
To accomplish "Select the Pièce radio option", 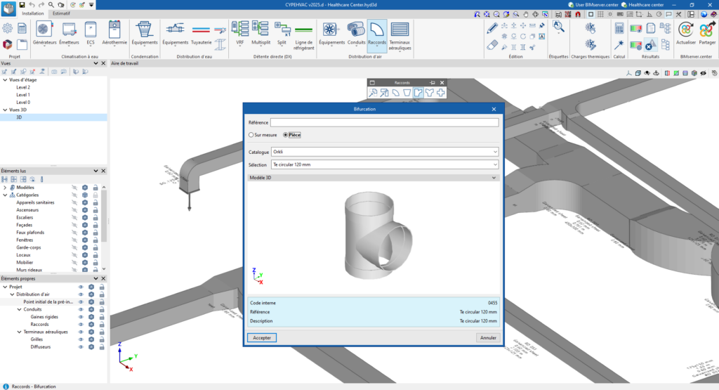I will (x=286, y=135).
